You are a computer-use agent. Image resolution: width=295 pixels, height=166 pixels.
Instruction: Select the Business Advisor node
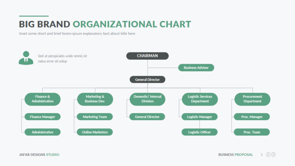[196, 68]
